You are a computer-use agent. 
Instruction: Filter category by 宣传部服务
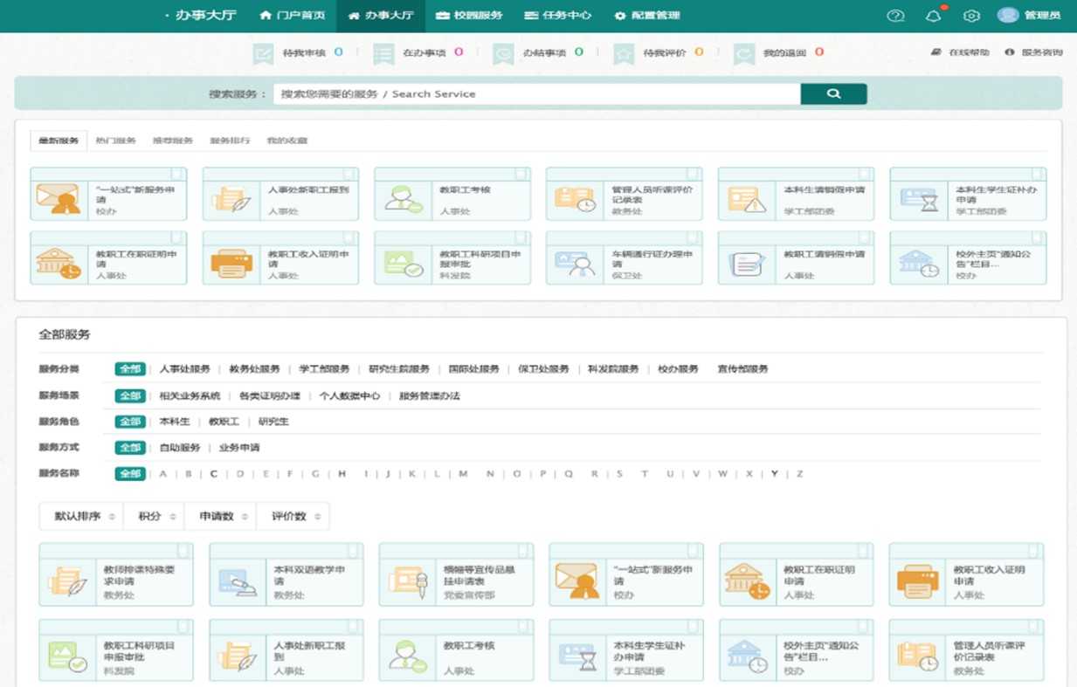tap(742, 369)
